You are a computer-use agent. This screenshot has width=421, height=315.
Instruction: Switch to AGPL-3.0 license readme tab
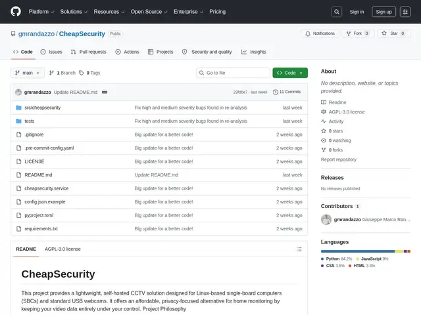click(62, 249)
